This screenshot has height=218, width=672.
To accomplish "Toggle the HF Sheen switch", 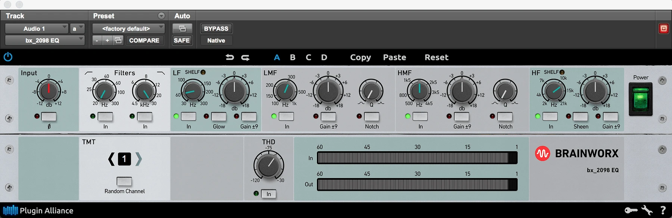I will 581,117.
